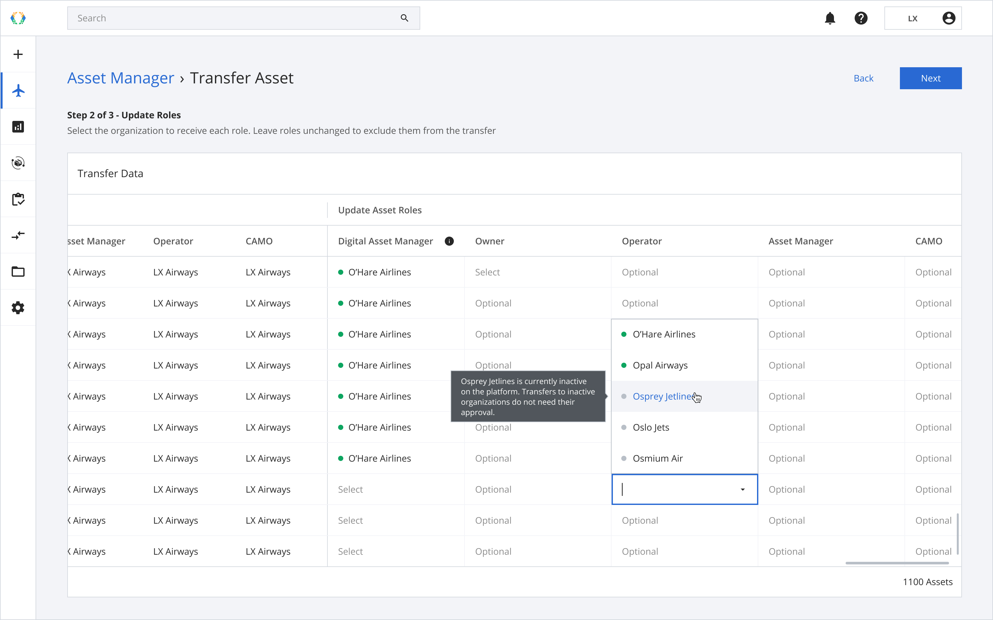Click the 1100 Assets count text
Screen dimensions: 993x620
[x=927, y=582]
